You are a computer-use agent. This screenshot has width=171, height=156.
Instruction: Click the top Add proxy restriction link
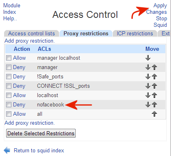pyautogui.click(x=30, y=41)
